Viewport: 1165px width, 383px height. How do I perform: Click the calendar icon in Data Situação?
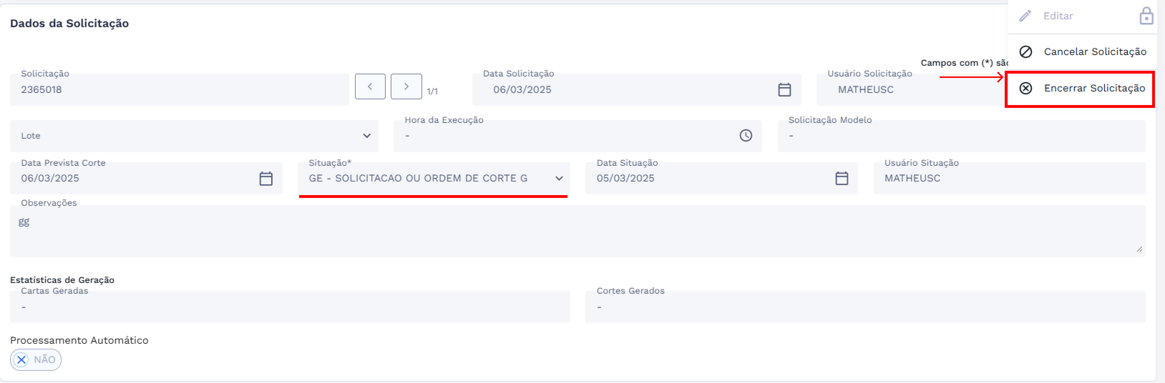coord(841,178)
